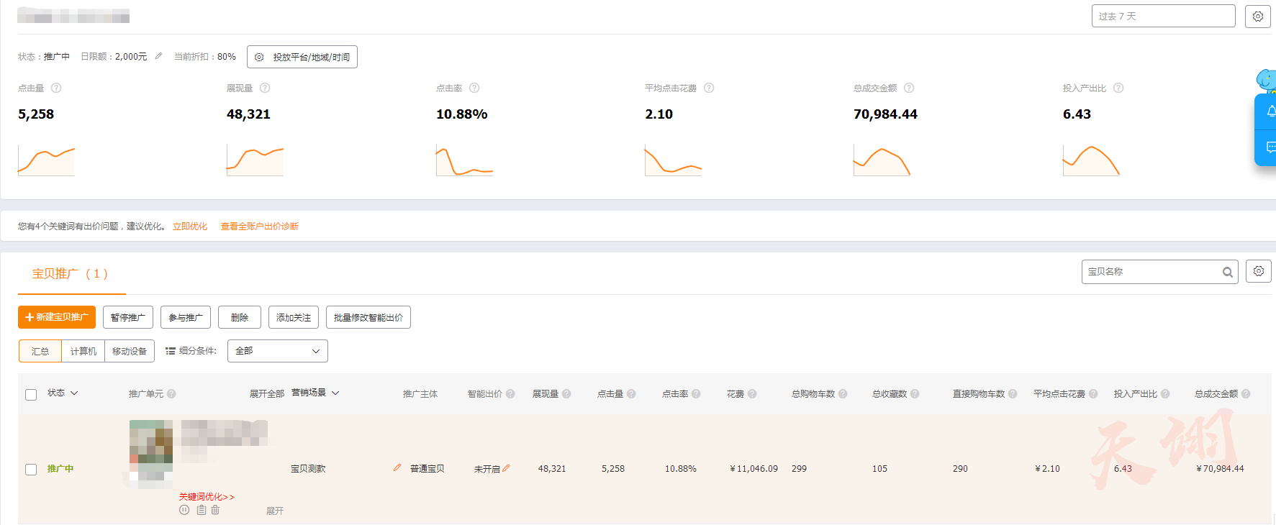Switch view to 计算机

pyautogui.click(x=83, y=351)
